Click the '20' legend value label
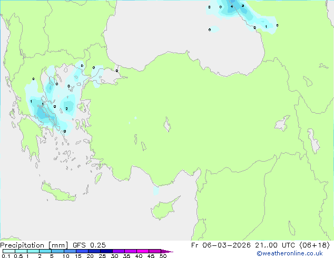The image size is (334, 258). click(90, 256)
